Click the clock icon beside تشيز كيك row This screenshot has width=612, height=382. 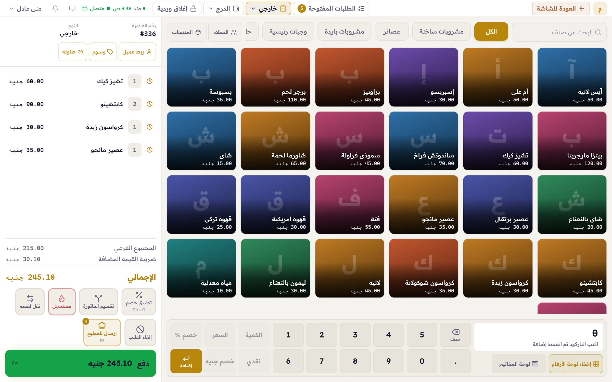coord(150,81)
